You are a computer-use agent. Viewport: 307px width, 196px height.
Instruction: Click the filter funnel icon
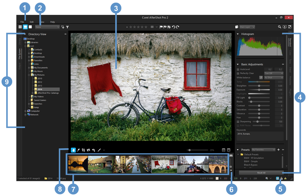pos(68,27)
